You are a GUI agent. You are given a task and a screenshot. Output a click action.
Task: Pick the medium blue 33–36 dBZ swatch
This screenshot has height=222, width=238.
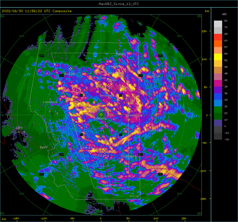(x=218, y=97)
